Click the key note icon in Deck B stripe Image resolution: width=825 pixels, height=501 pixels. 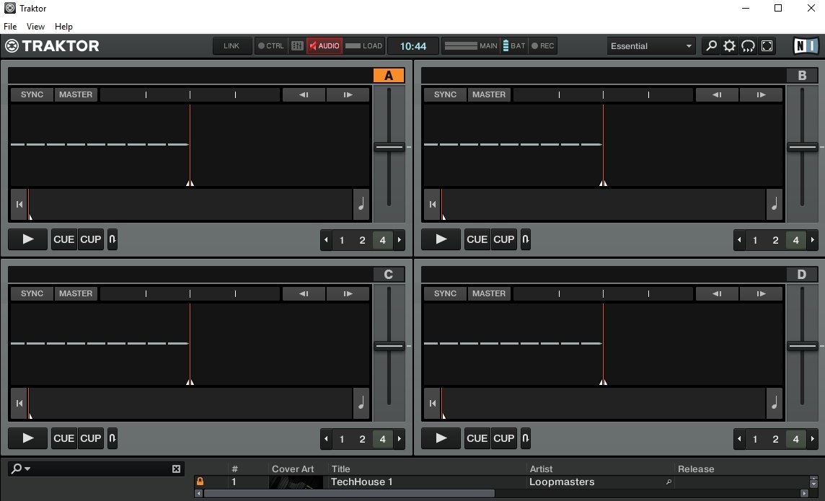774,204
